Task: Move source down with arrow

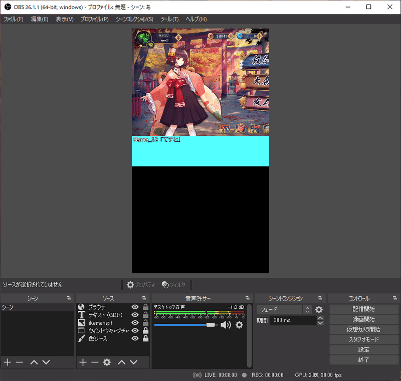Action: [134, 362]
